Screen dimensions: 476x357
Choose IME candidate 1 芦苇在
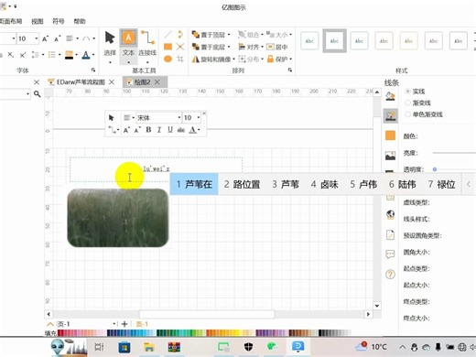click(194, 184)
